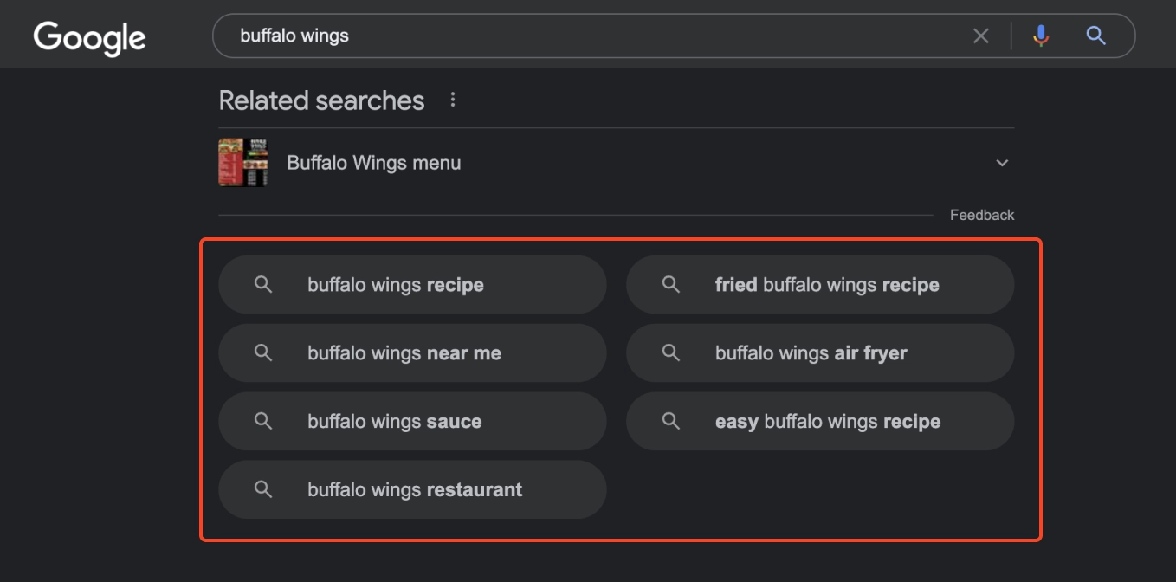Choose the fried buffalo wings recipe suggestion
This screenshot has width=1176, height=582.
820,285
